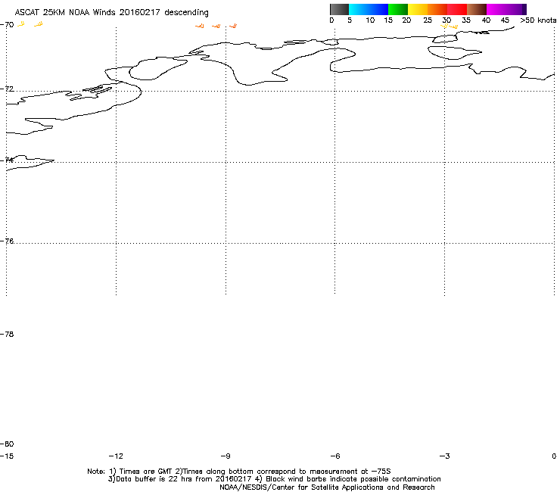Click the blue 10-15 knots color band
Image resolution: width=560 pixels, height=492 pixels.
(378, 9)
